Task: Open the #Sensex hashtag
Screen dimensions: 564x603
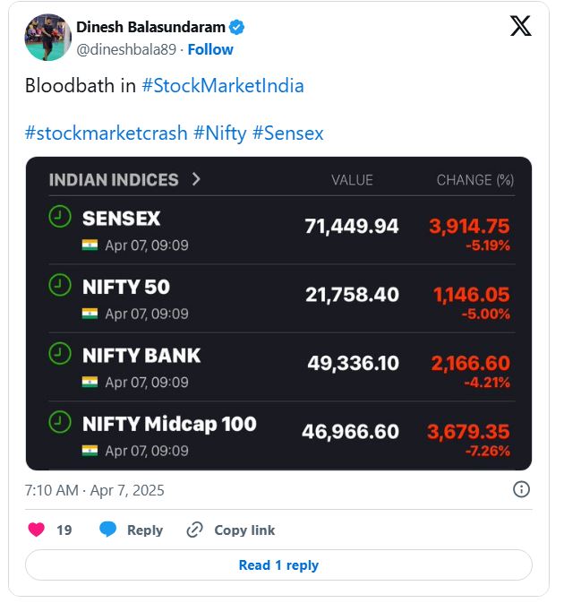Action: click(x=288, y=134)
